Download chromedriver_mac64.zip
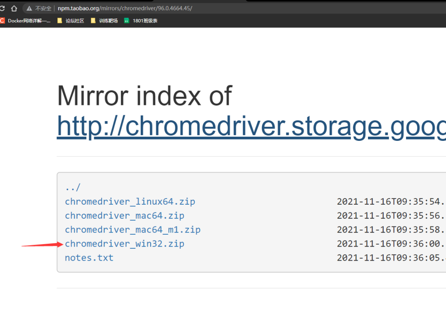 coord(125,216)
